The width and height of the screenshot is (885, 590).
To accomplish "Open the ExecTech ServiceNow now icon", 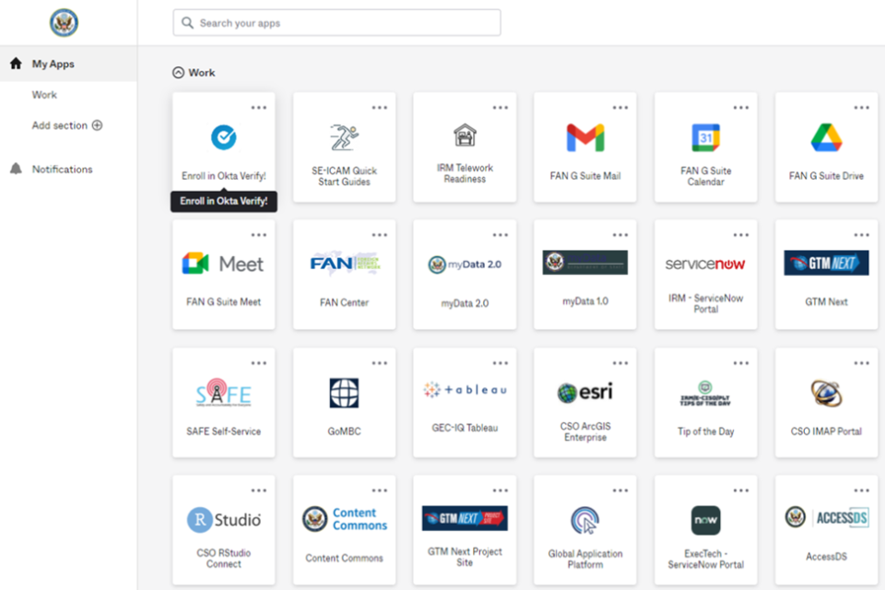I will pos(705,520).
